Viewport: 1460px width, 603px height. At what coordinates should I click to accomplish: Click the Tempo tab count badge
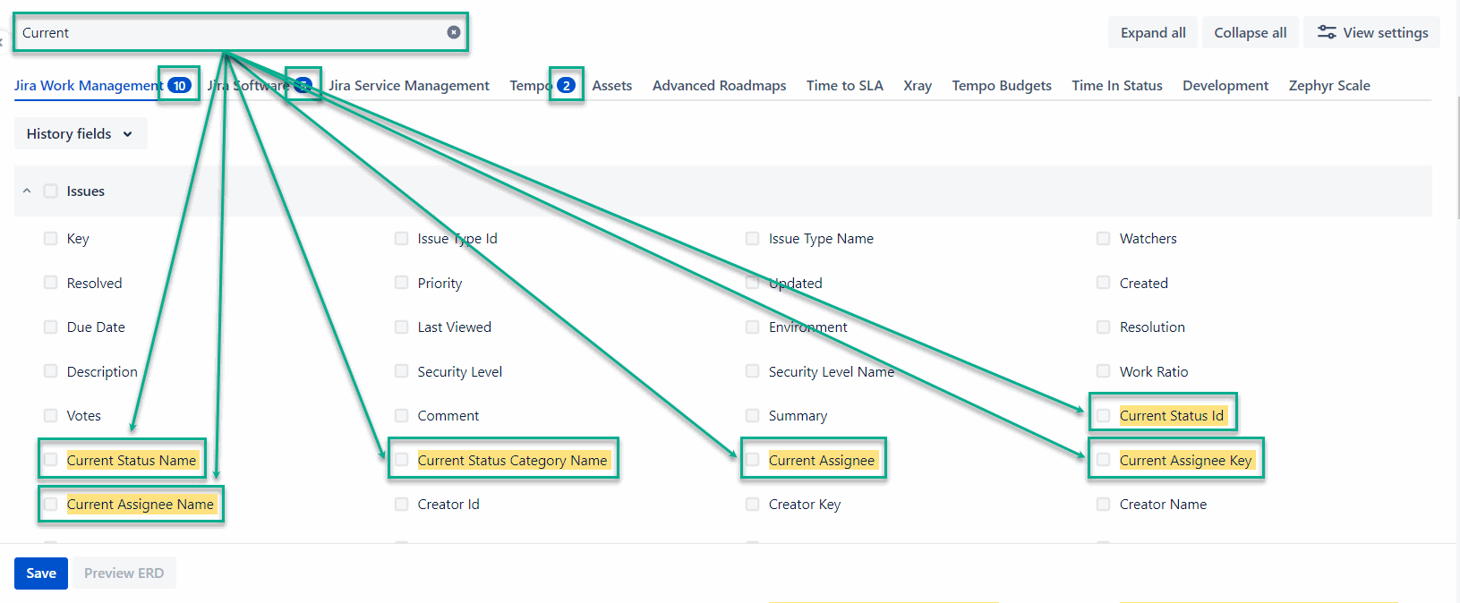click(x=566, y=85)
